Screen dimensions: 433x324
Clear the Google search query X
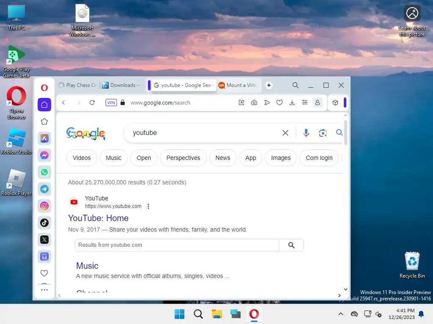285,133
